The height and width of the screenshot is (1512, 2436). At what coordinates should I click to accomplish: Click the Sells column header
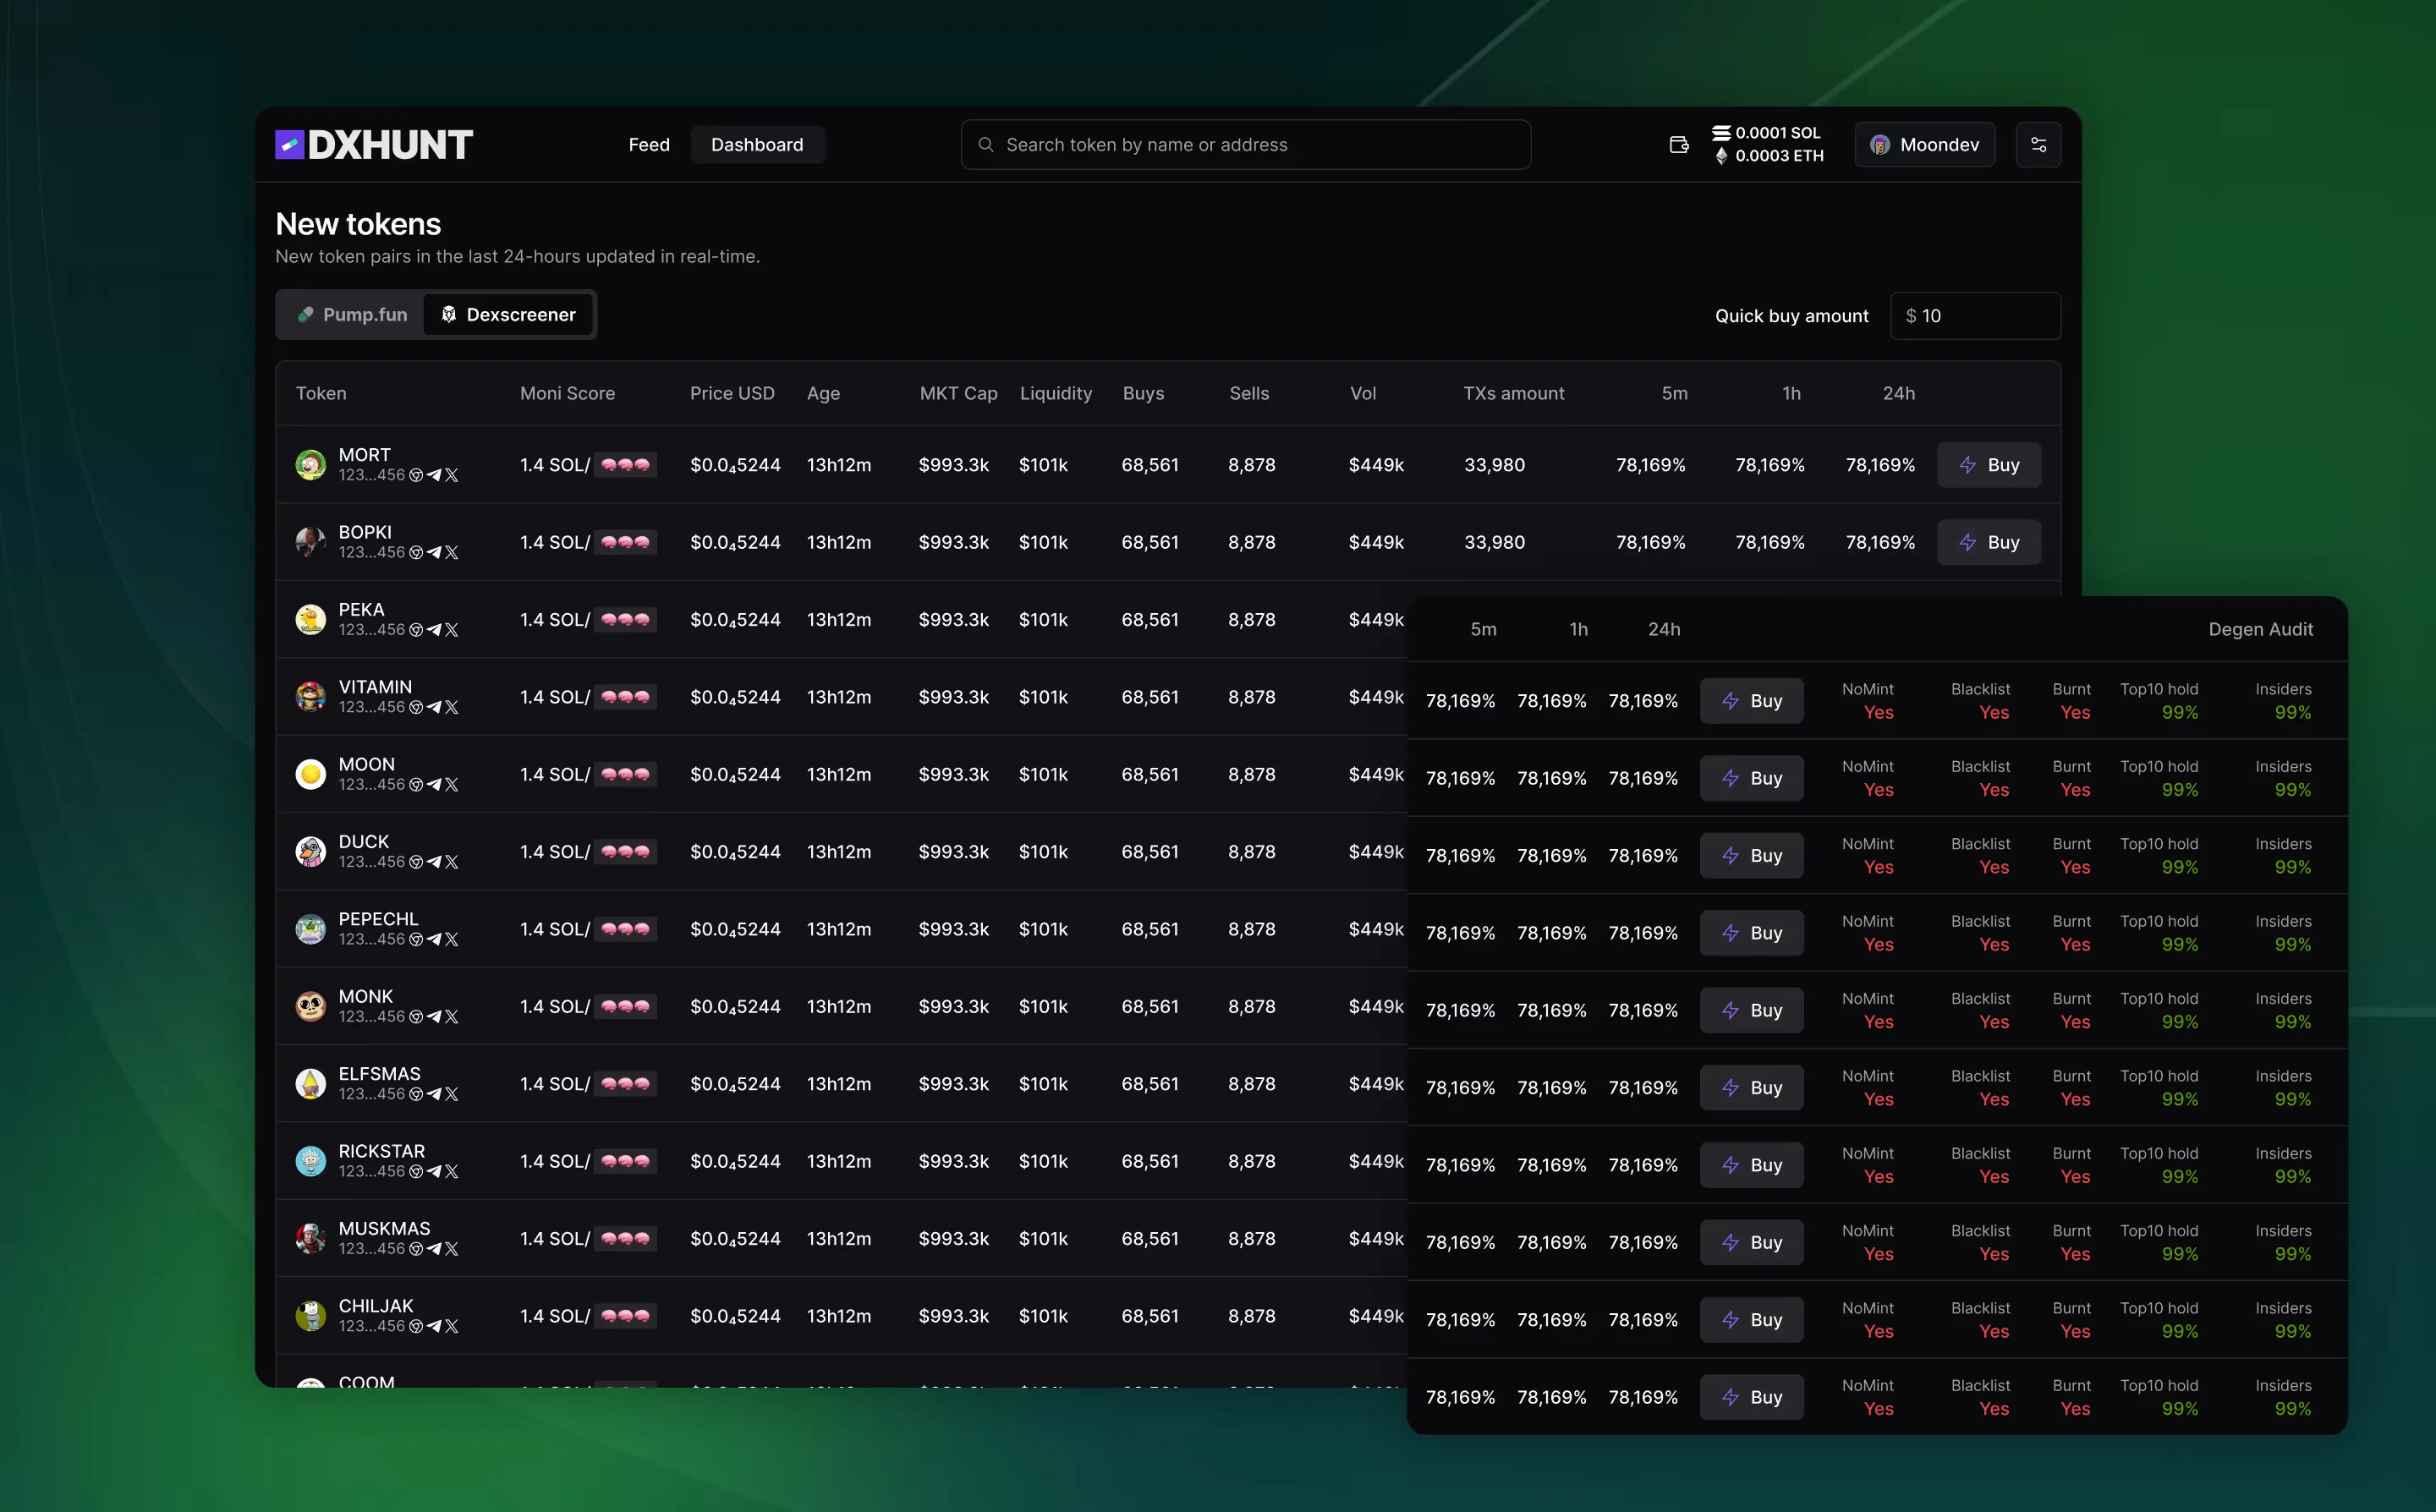click(x=1249, y=394)
